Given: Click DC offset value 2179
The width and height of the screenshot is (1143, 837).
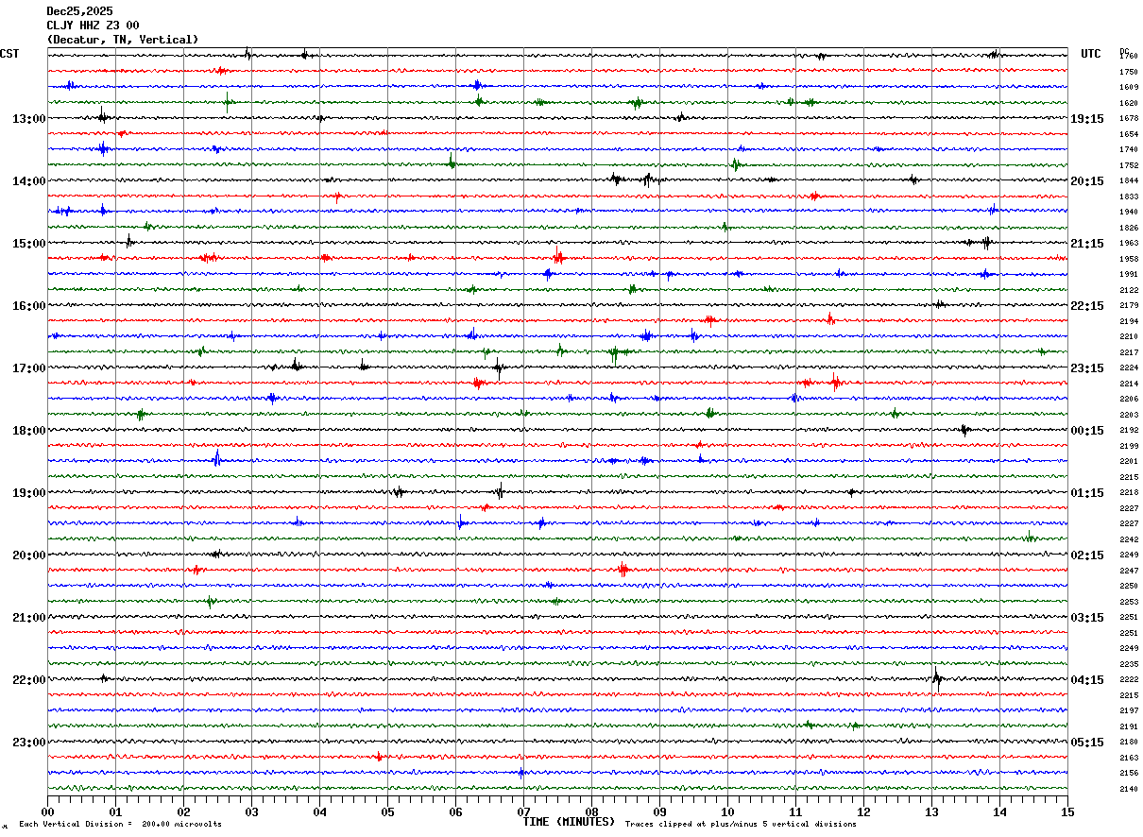Looking at the screenshot, I should point(1129,306).
